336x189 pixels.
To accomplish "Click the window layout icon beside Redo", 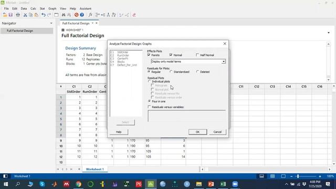I will 56,15.
